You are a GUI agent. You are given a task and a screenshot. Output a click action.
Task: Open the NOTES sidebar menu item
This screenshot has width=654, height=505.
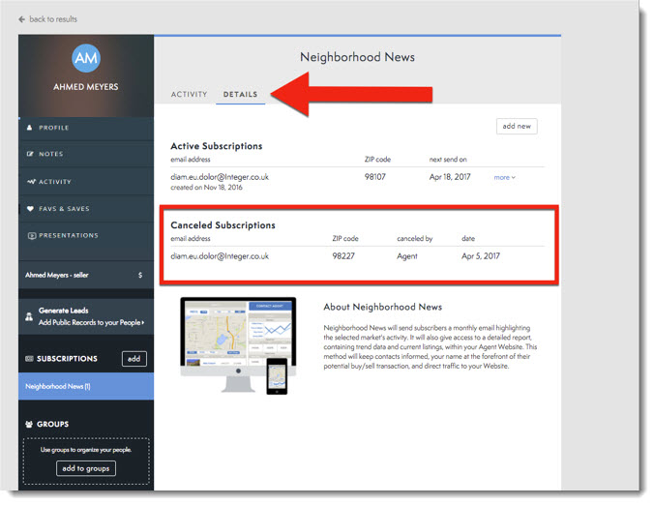[86, 154]
